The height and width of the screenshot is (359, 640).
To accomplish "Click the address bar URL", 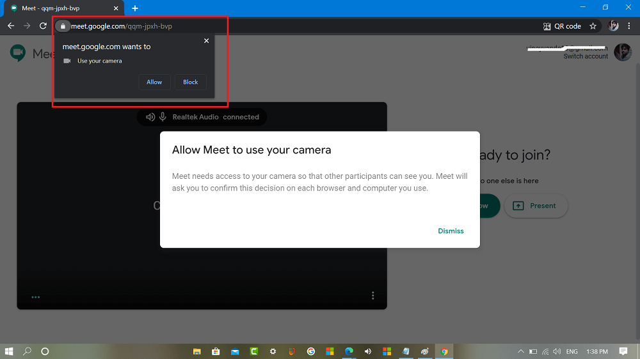I will [121, 26].
